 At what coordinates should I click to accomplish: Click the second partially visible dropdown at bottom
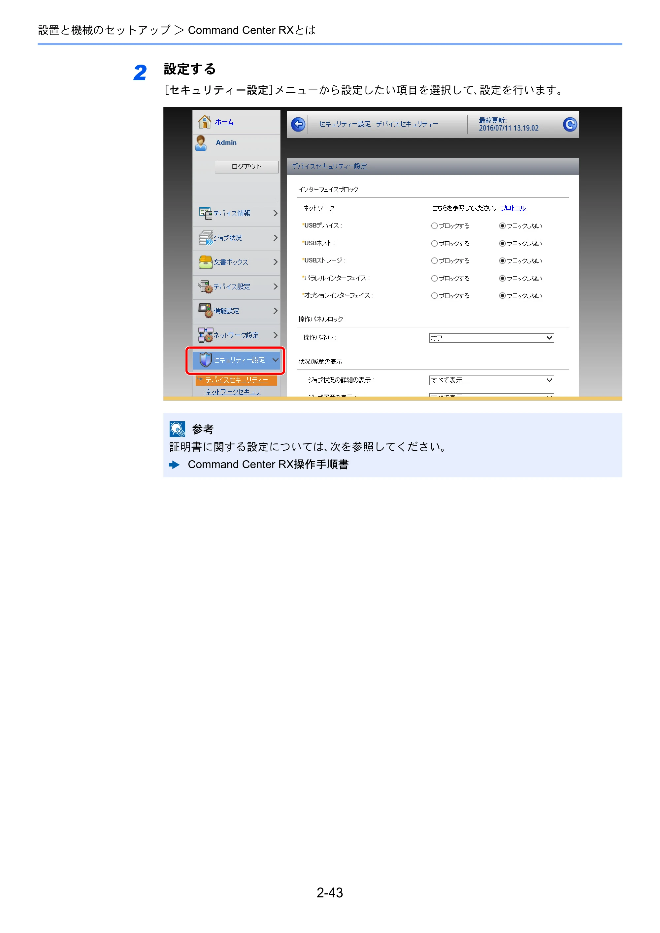491,395
